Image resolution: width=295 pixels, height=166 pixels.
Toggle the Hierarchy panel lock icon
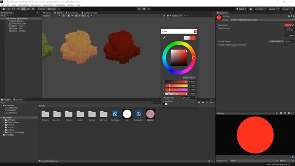tap(37, 13)
